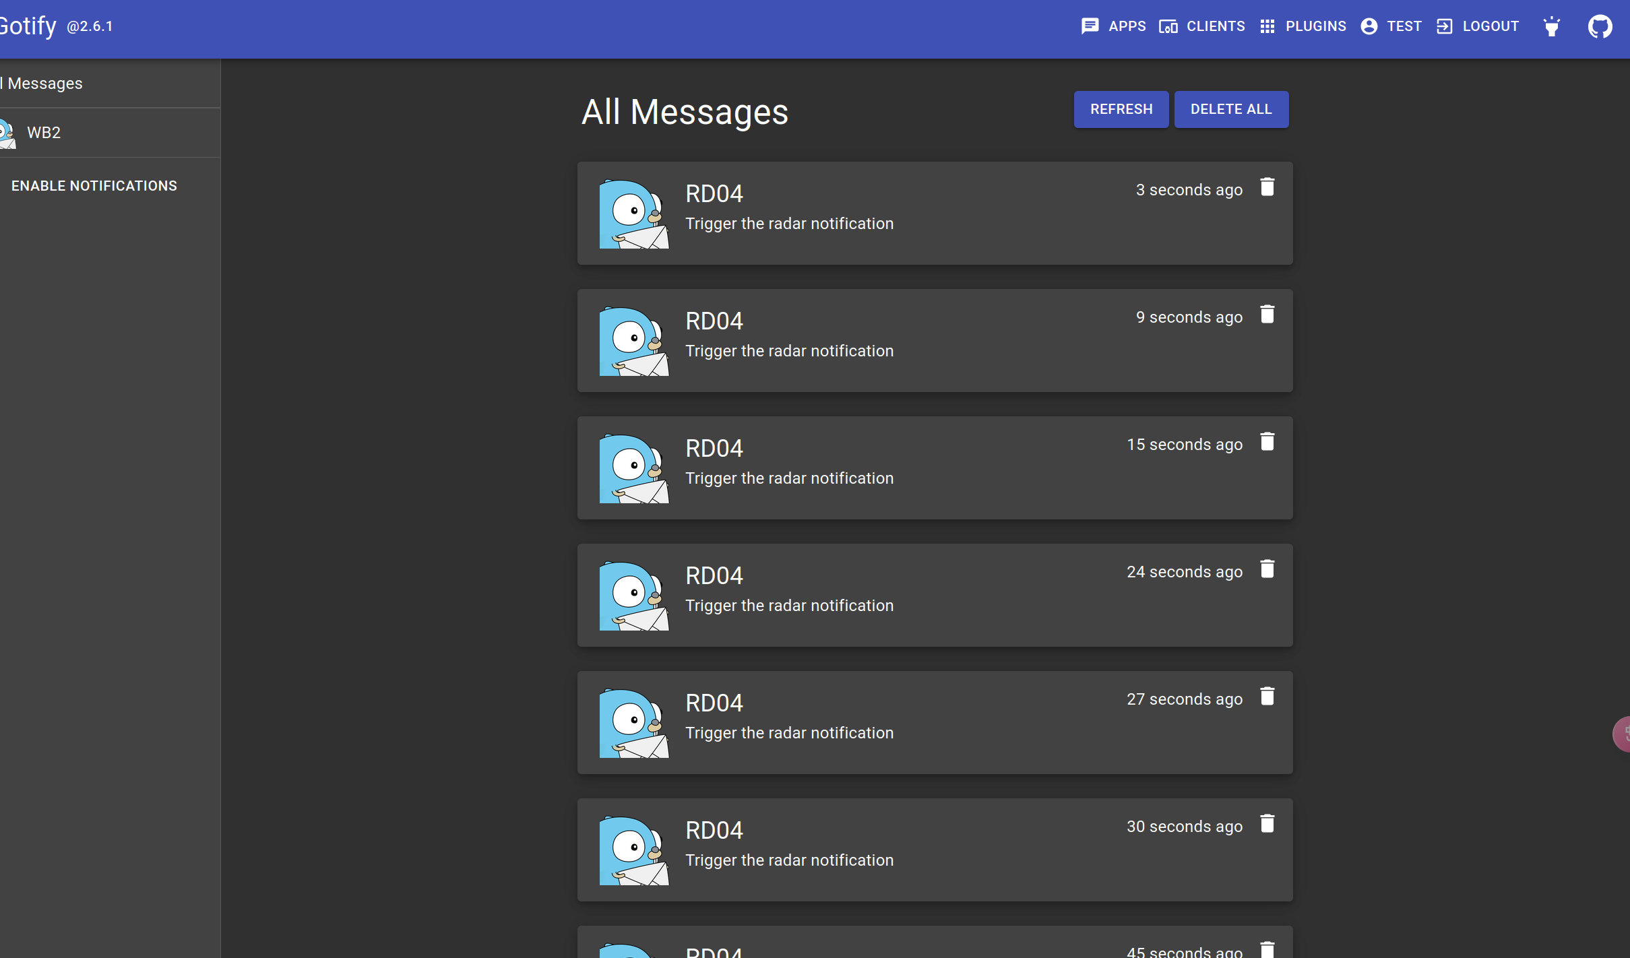Click '30 seconds ago' timestamp
The image size is (1630, 958).
point(1185,827)
